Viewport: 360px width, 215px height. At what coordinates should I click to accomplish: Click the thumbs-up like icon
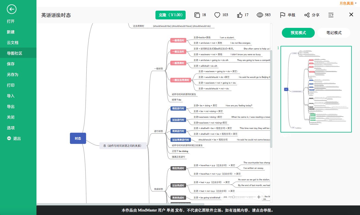coord(240,15)
